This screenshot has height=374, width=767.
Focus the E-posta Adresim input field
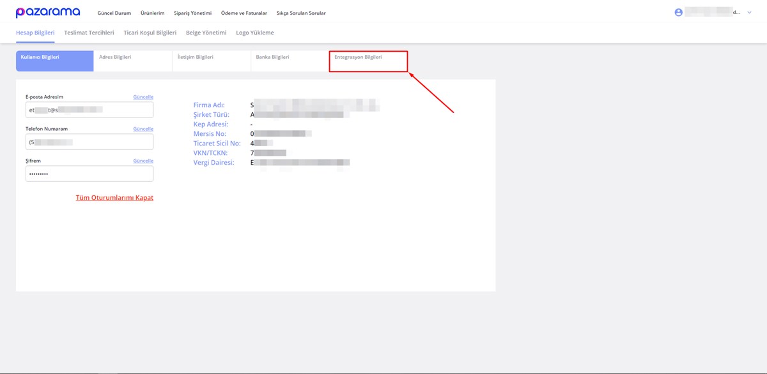[x=89, y=110]
